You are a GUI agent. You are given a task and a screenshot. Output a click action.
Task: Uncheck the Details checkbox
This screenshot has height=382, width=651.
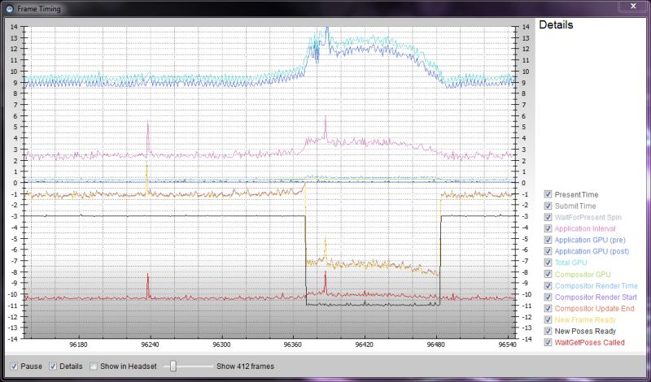pyautogui.click(x=53, y=367)
